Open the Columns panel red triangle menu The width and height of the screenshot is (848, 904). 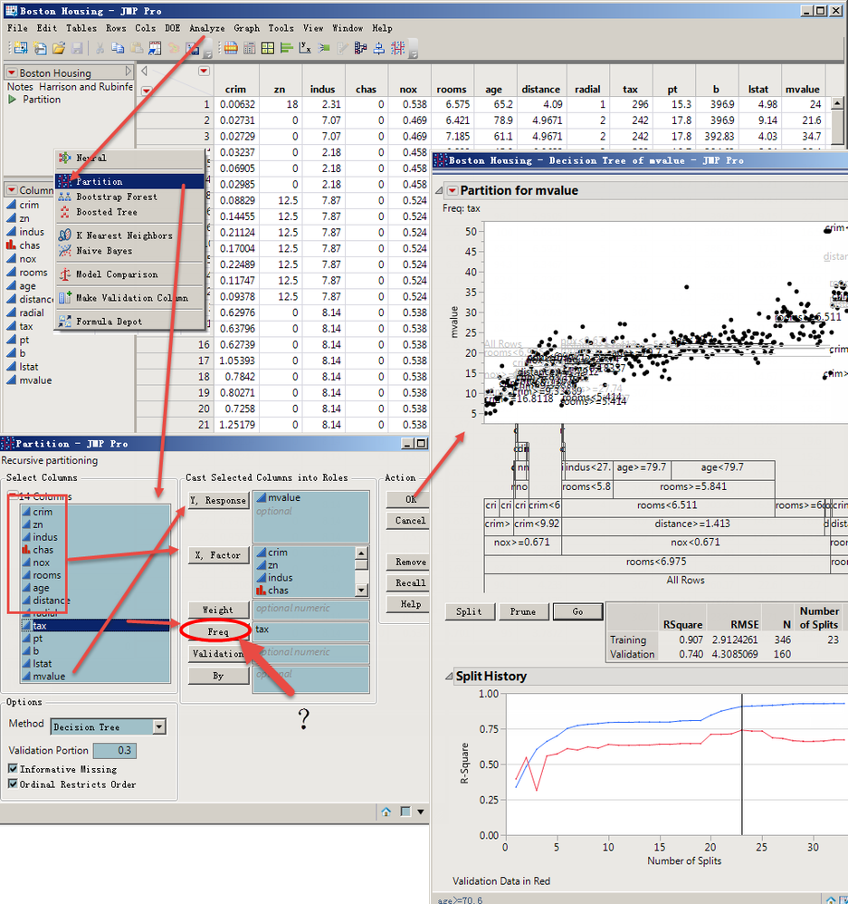point(12,189)
